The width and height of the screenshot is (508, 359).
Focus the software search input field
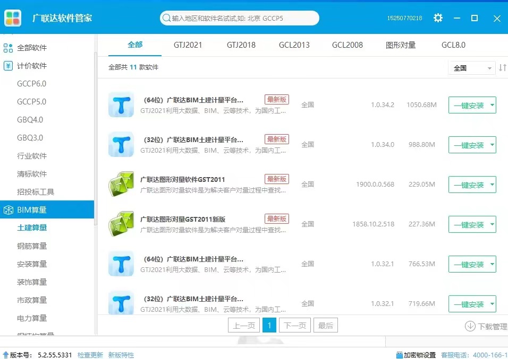(x=240, y=18)
